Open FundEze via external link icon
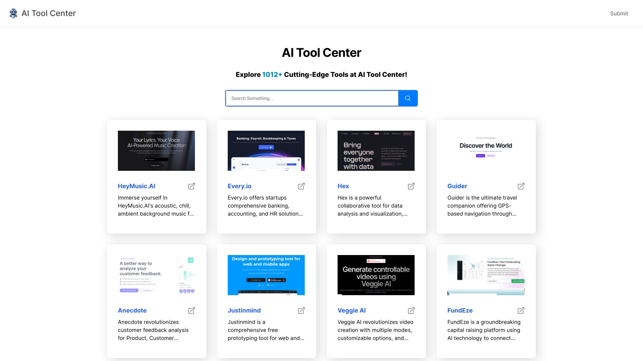 pyautogui.click(x=521, y=310)
